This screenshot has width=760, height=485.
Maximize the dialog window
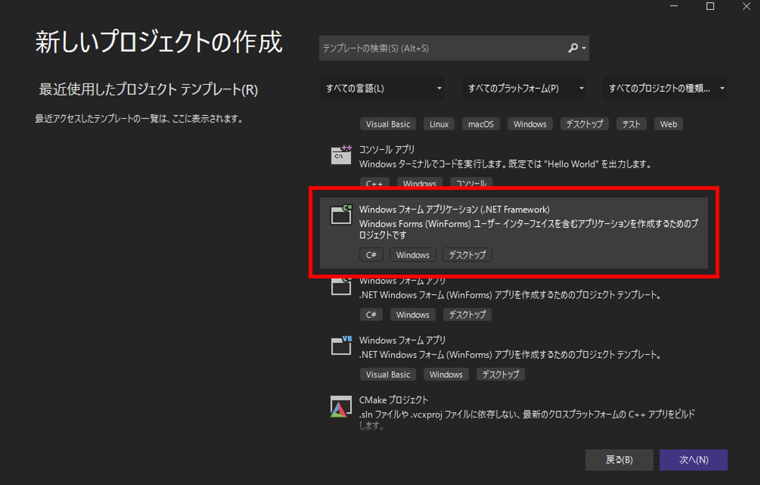[x=710, y=6]
